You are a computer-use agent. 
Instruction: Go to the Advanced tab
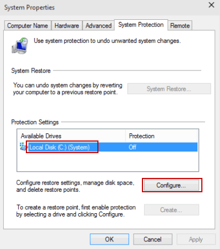click(98, 26)
